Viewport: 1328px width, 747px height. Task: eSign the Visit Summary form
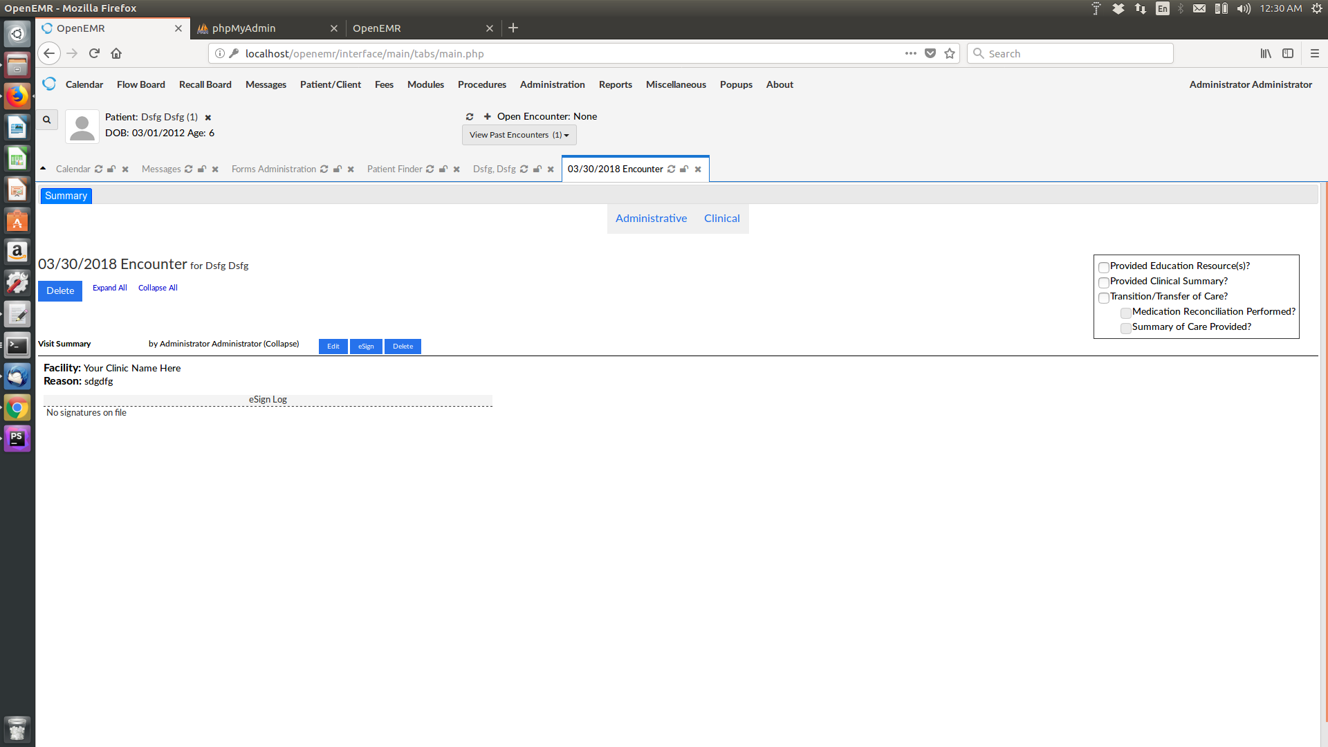(x=366, y=347)
